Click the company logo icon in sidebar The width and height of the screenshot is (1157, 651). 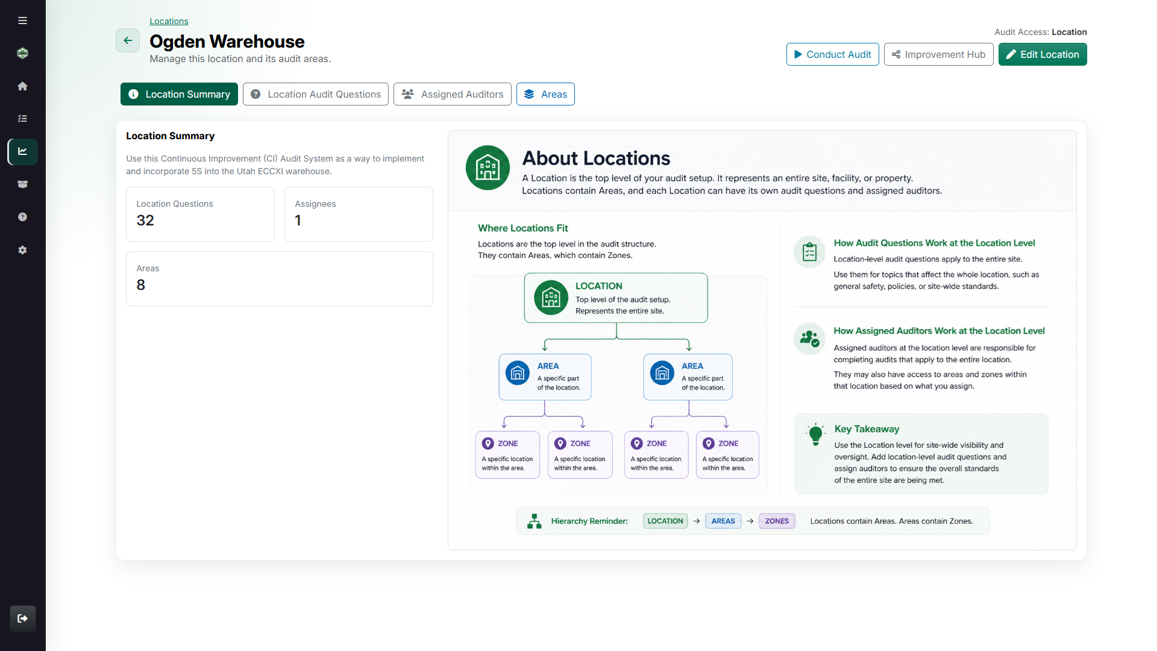(x=22, y=53)
